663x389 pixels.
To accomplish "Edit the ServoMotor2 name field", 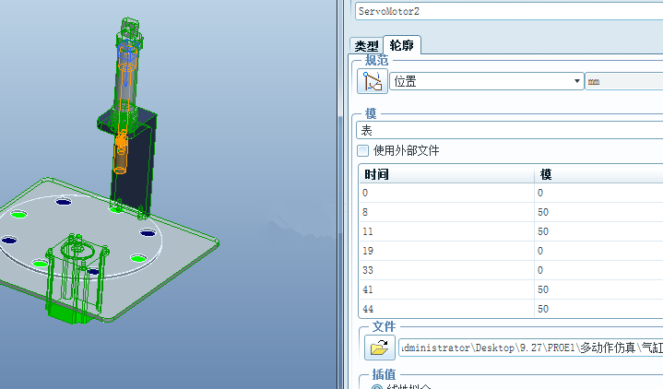I will (509, 11).
